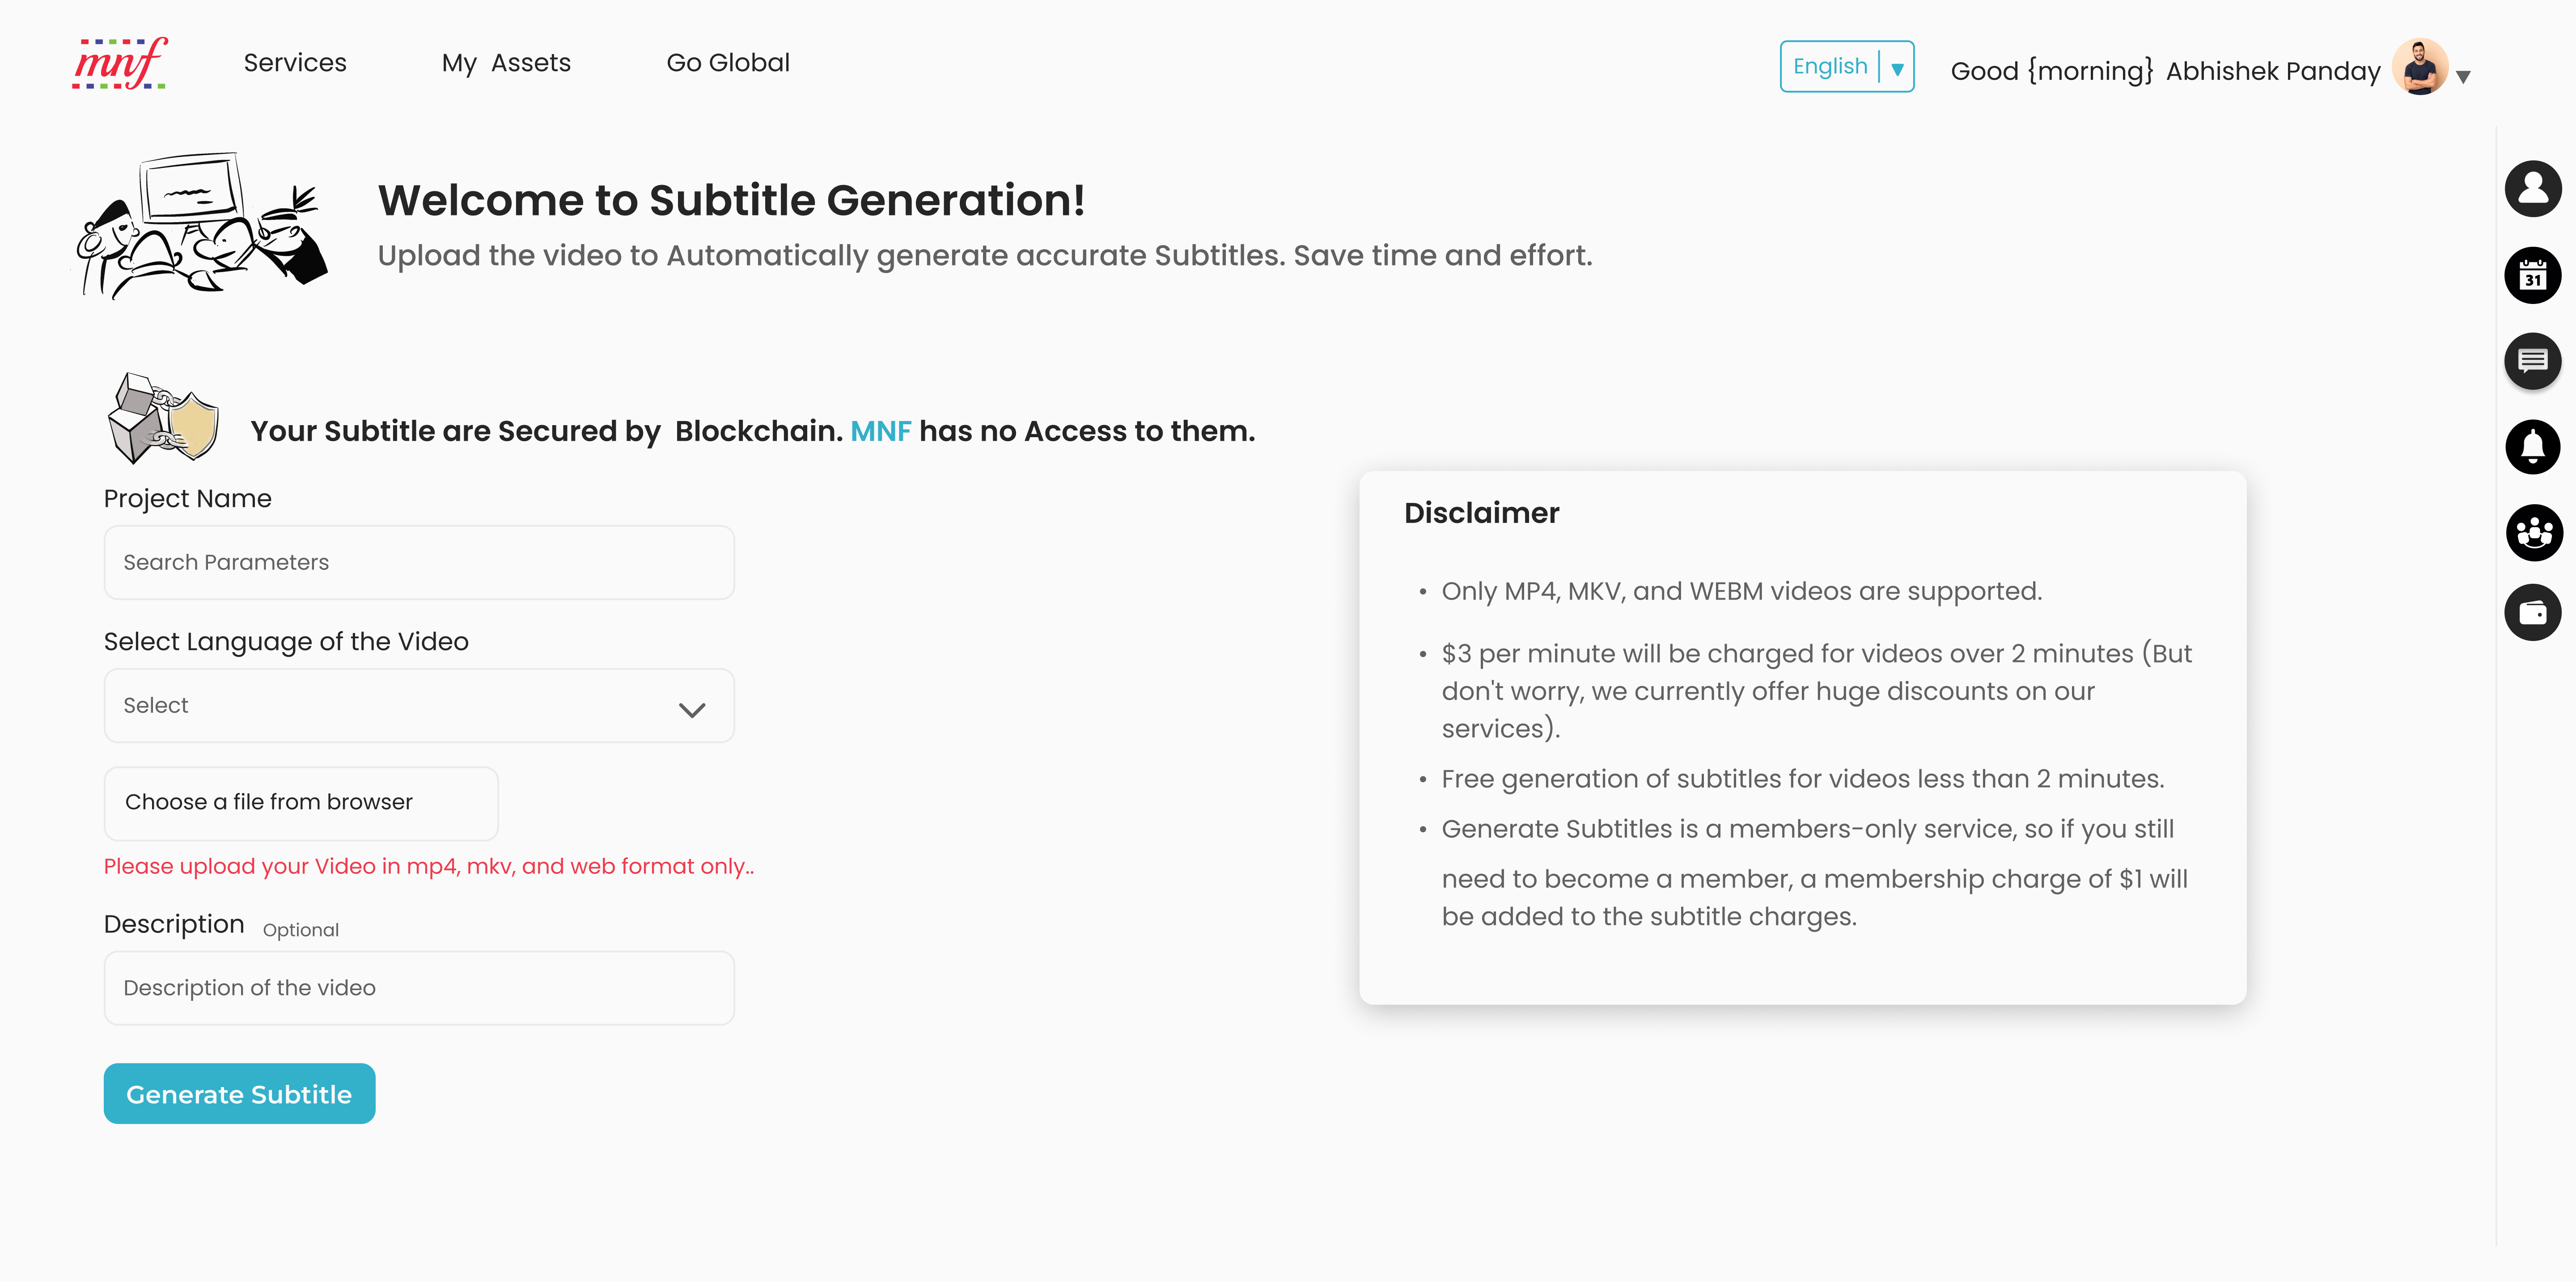
Task: Open the Services menu
Action: [x=295, y=63]
